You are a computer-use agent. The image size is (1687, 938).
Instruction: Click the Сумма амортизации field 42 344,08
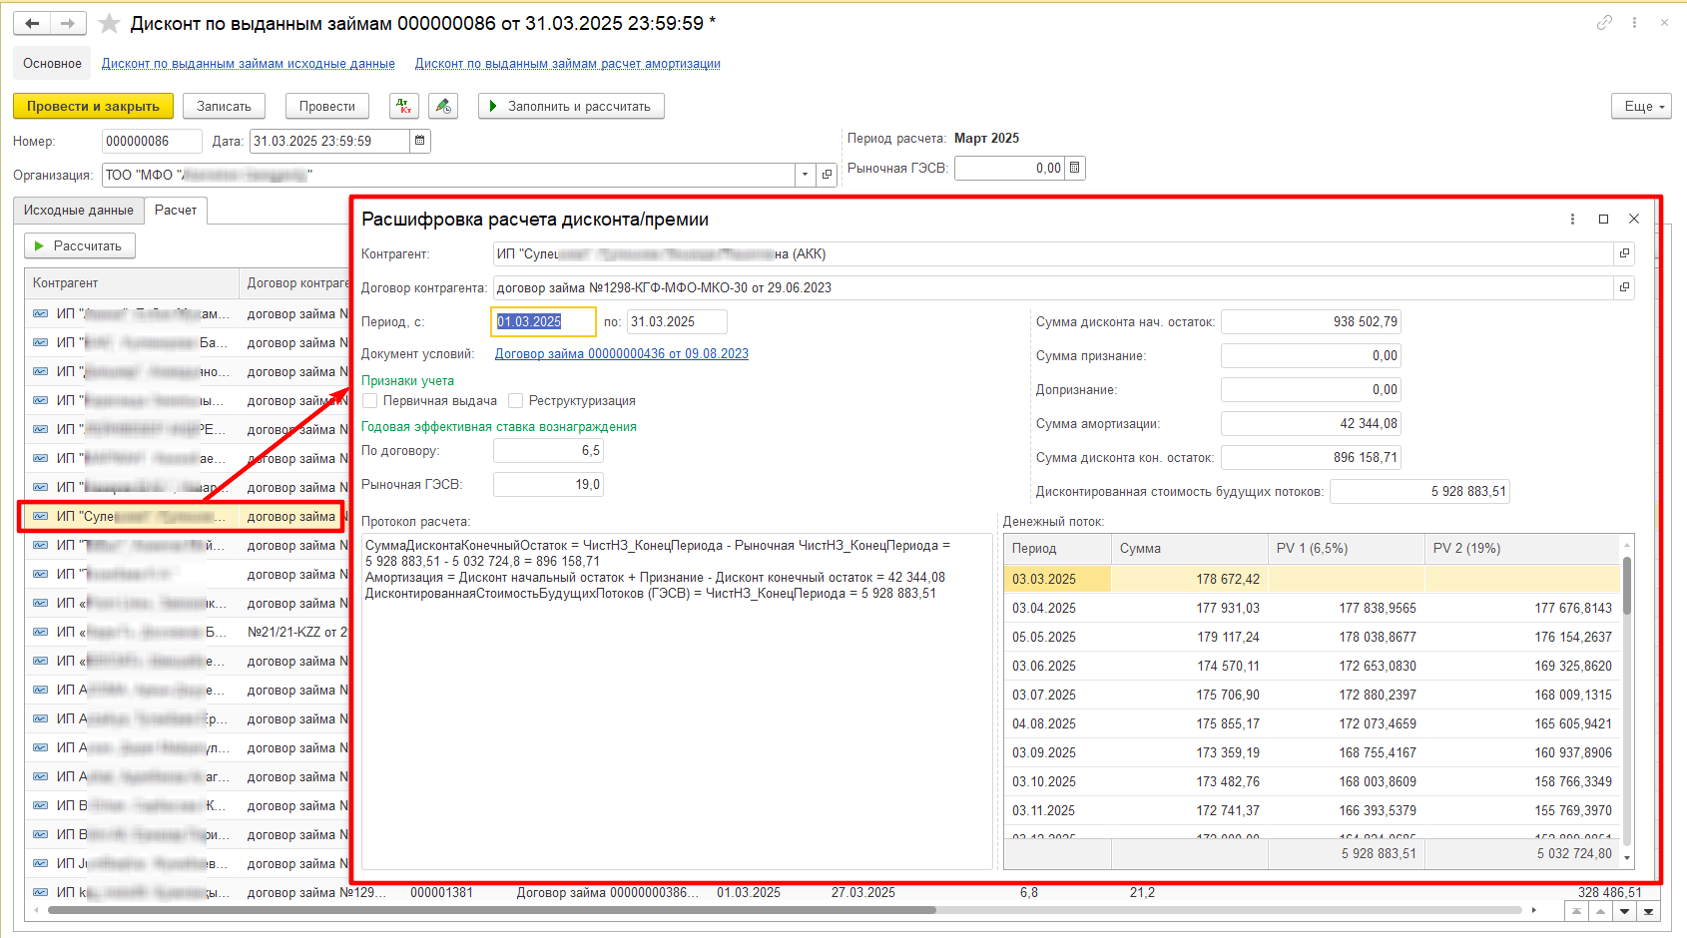[x=1311, y=423]
